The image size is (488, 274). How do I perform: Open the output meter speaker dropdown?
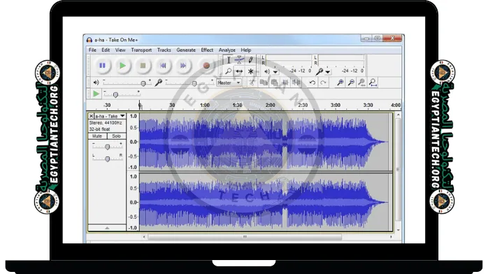(x=275, y=72)
